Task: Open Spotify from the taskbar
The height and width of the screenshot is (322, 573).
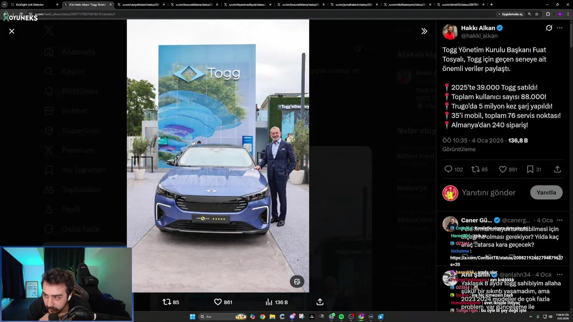Action: pos(341,317)
